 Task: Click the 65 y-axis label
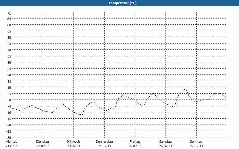(x=9, y=19)
